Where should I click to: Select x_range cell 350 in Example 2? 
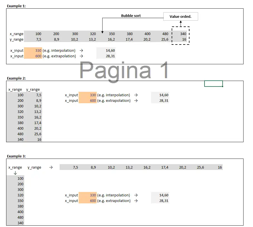[15, 117]
